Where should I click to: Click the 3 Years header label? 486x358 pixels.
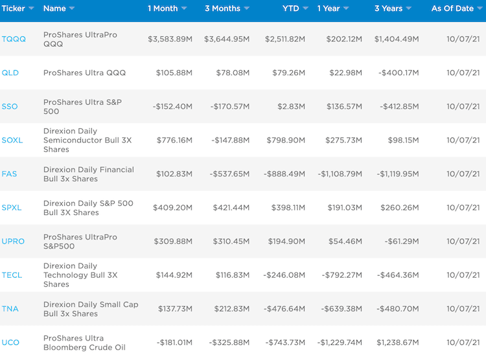[389, 8]
